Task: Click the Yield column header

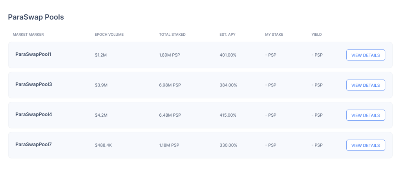Action: click(x=317, y=35)
